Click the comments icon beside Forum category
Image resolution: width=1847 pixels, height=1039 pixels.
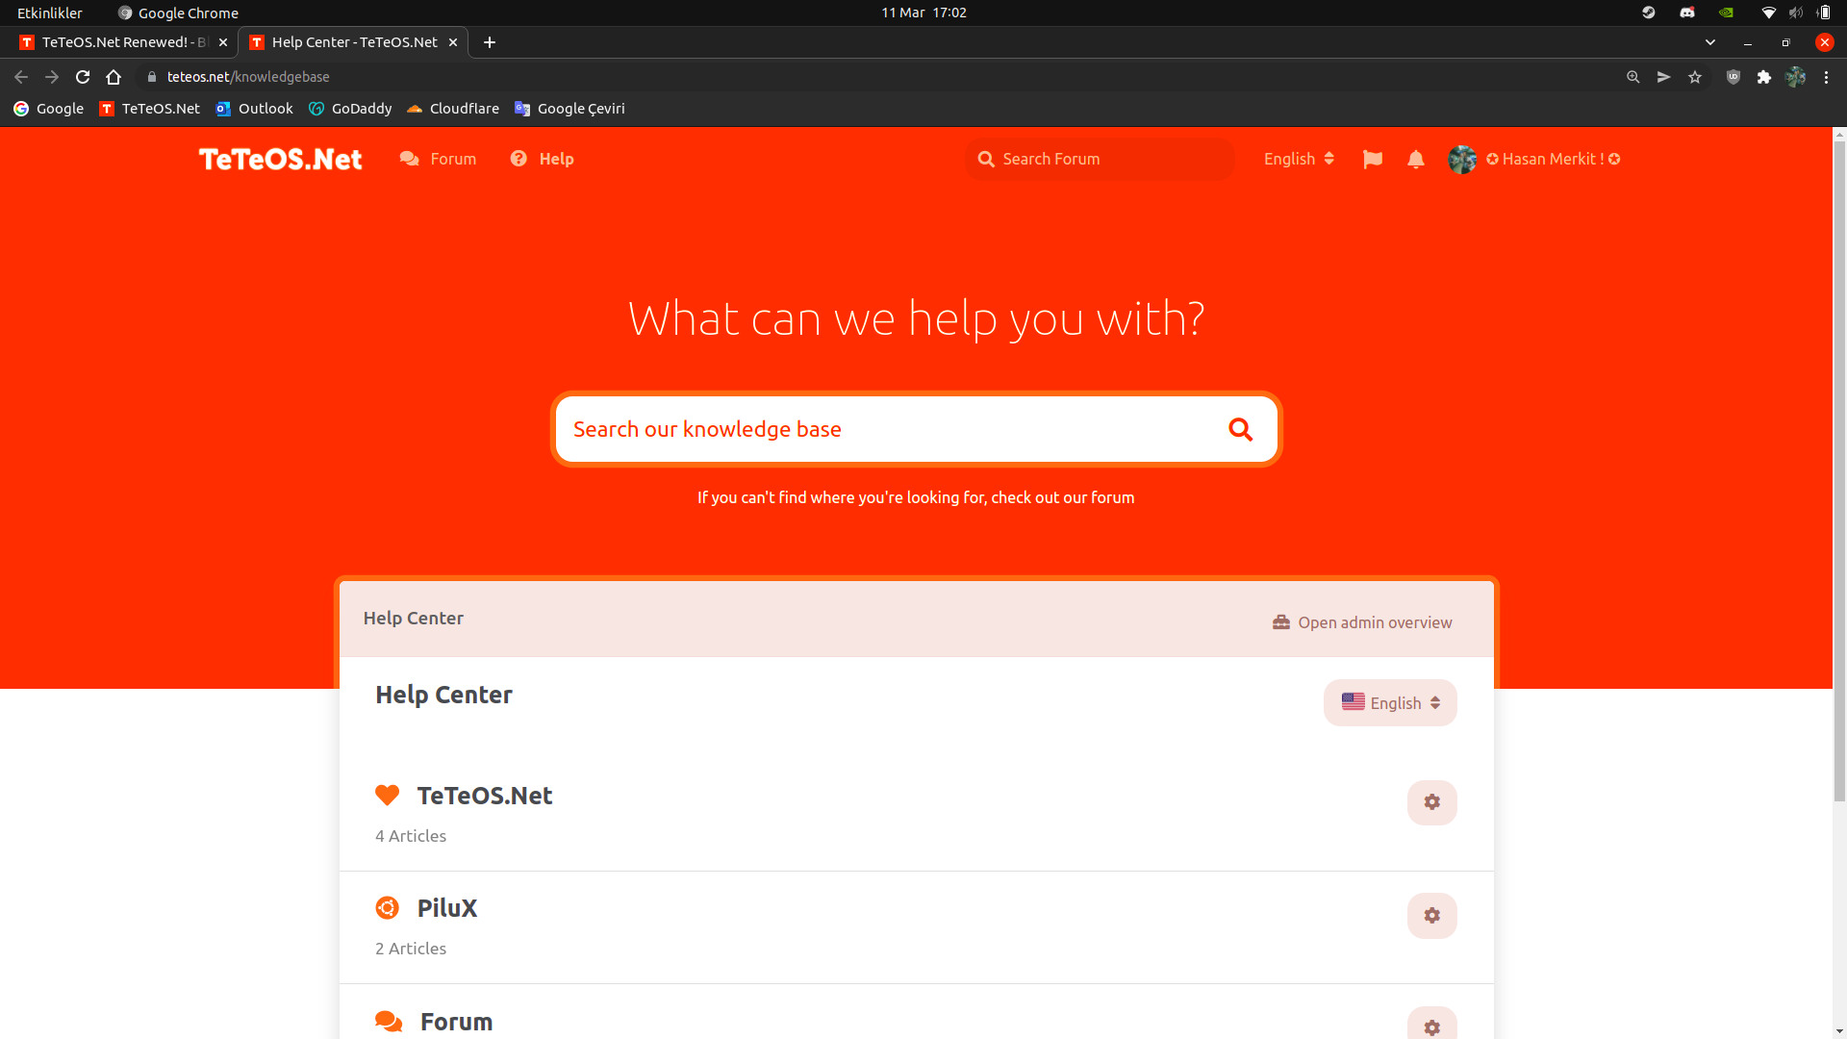tap(389, 1021)
